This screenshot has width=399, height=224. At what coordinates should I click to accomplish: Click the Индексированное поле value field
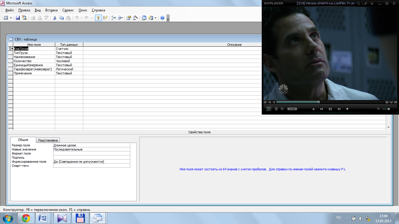tap(91, 162)
